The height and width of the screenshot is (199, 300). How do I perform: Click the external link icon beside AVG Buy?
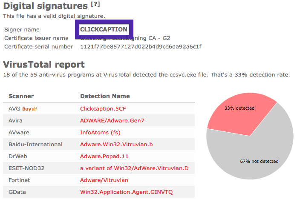35,109
